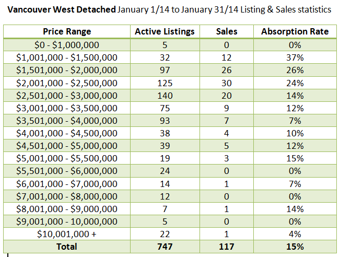Select the '$6,001,000 - $7,000,000' cell
The height and width of the screenshot is (257, 340).
(67, 184)
